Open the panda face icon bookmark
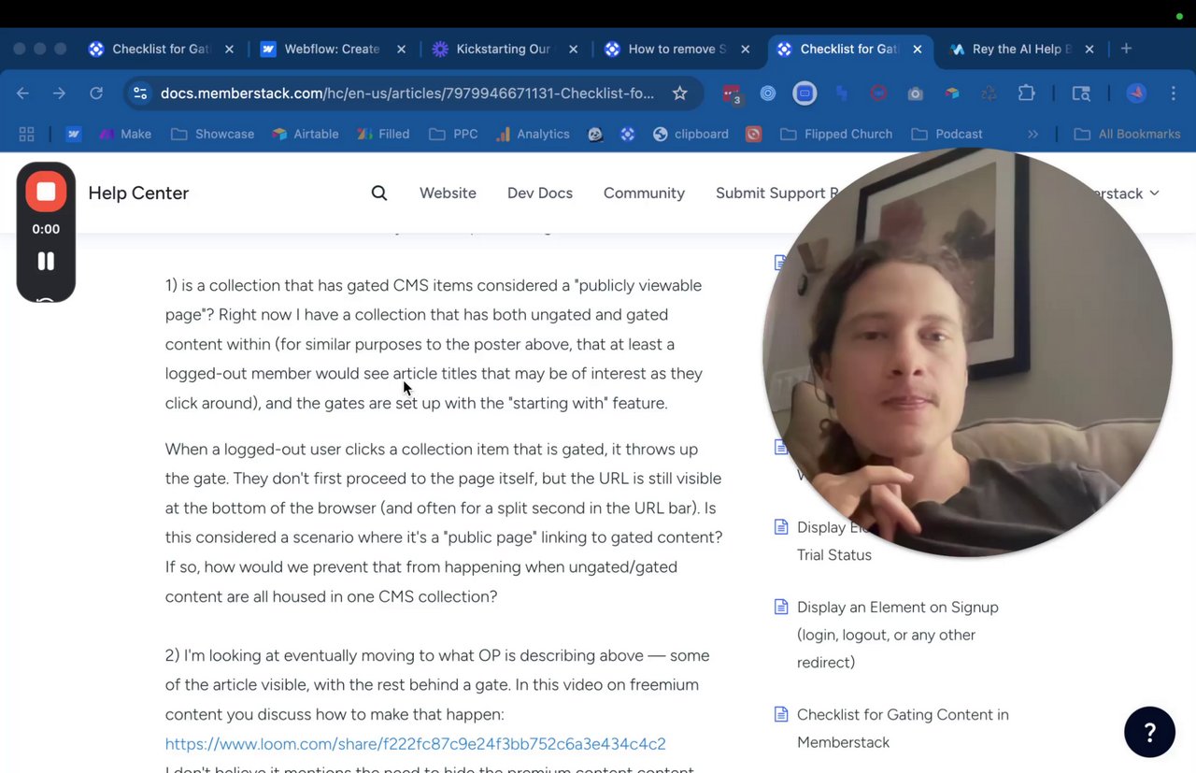 (x=595, y=134)
